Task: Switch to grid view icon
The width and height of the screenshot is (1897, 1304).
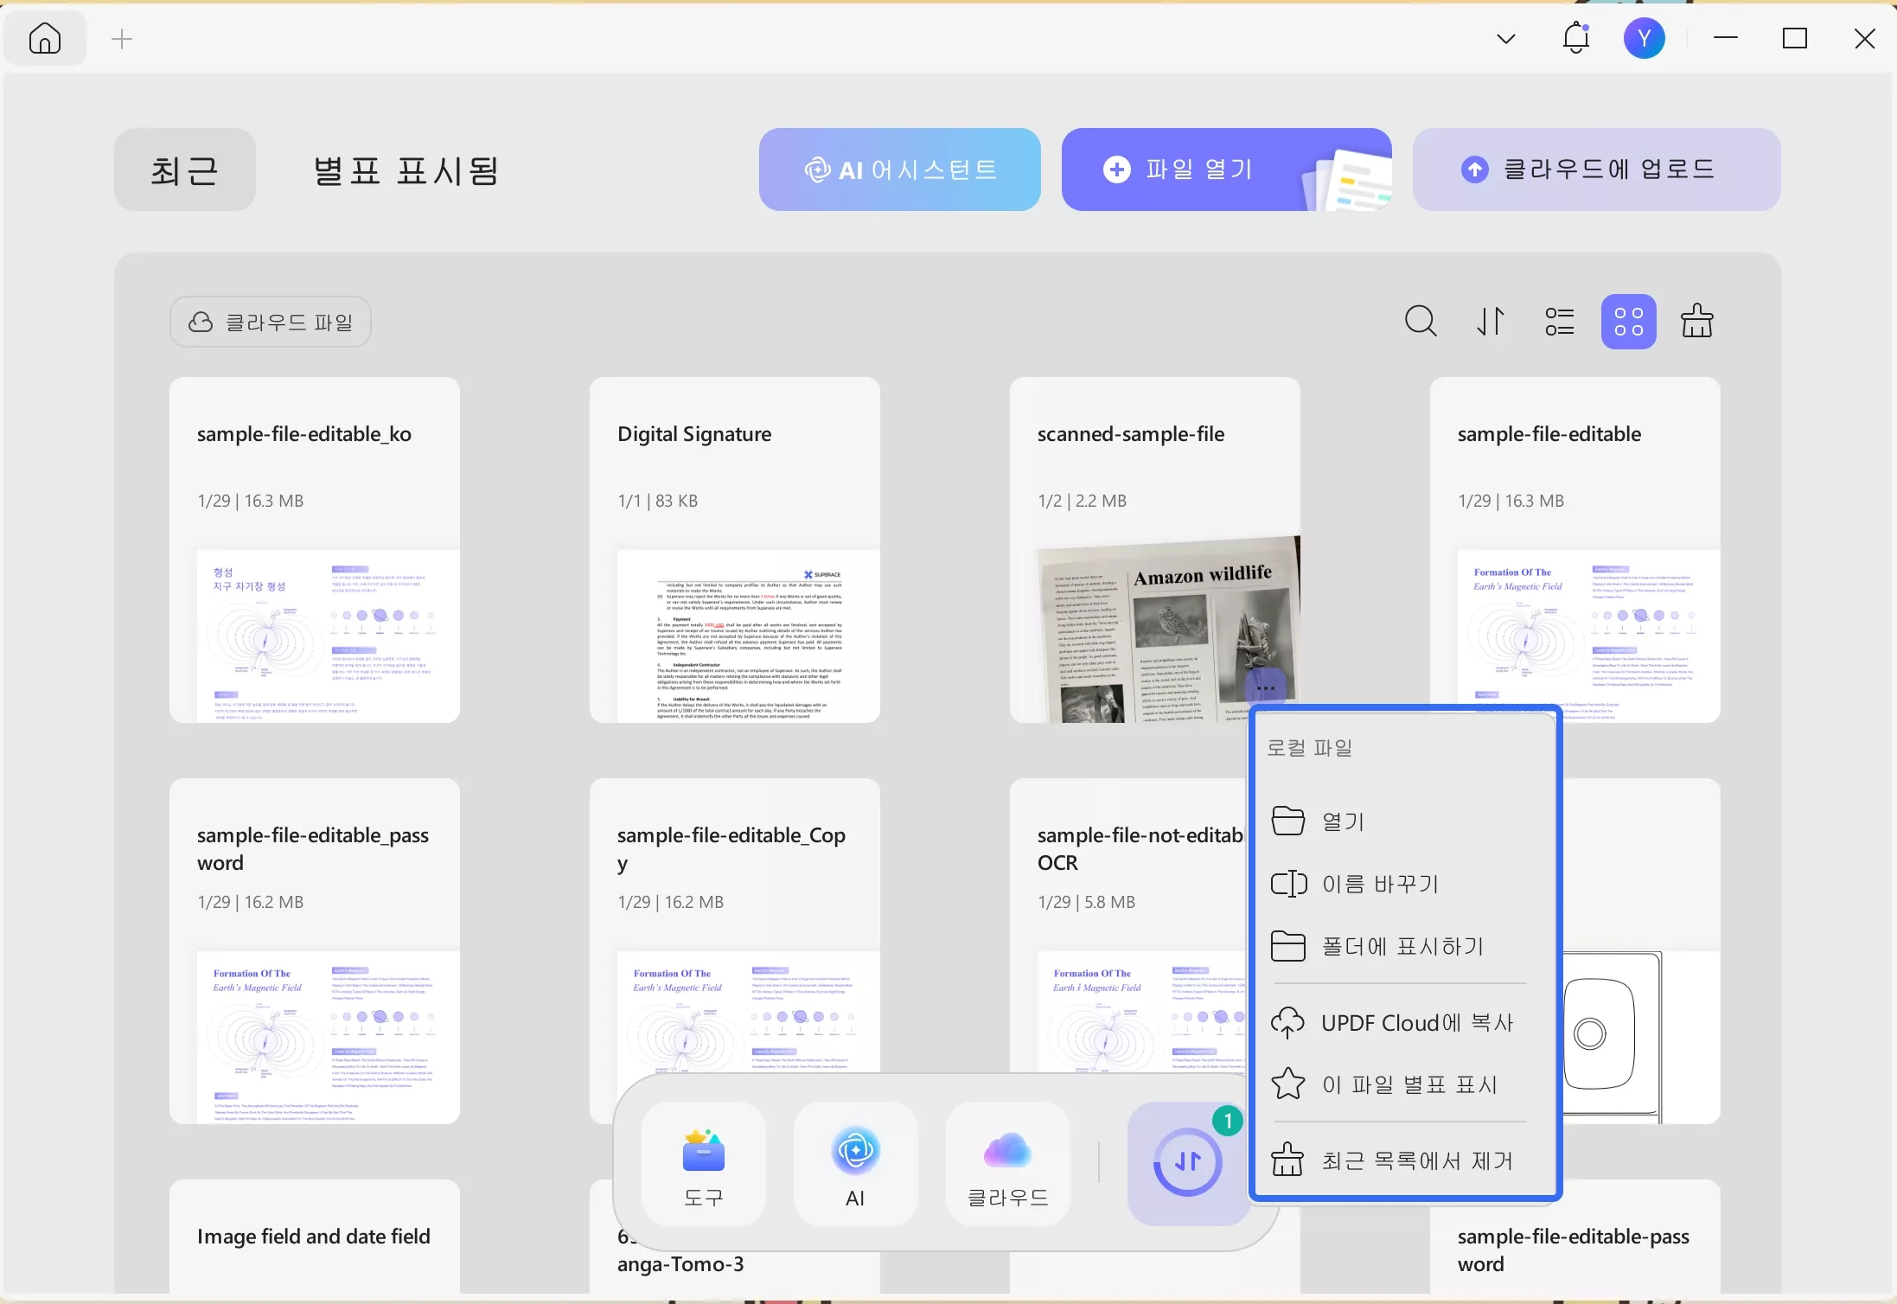Action: (x=1628, y=322)
